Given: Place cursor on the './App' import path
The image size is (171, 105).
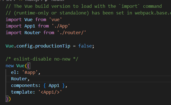Looking at the screenshot, I should (x=61, y=26).
